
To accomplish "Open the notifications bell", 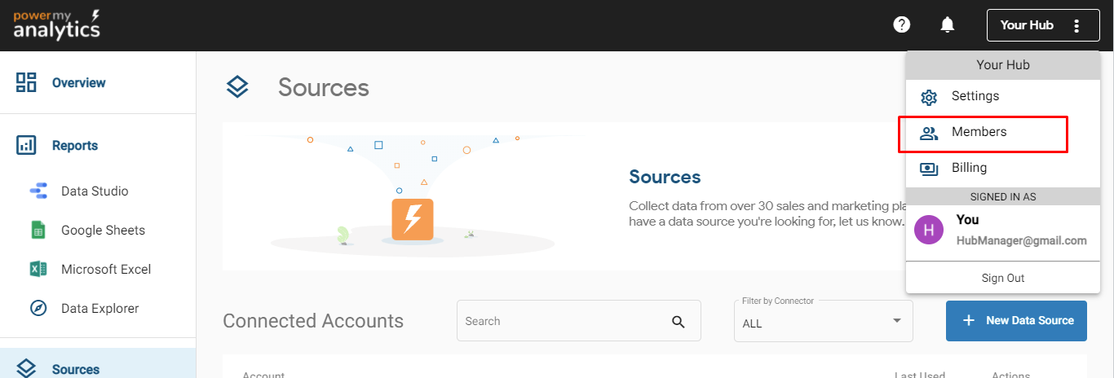I will click(947, 24).
